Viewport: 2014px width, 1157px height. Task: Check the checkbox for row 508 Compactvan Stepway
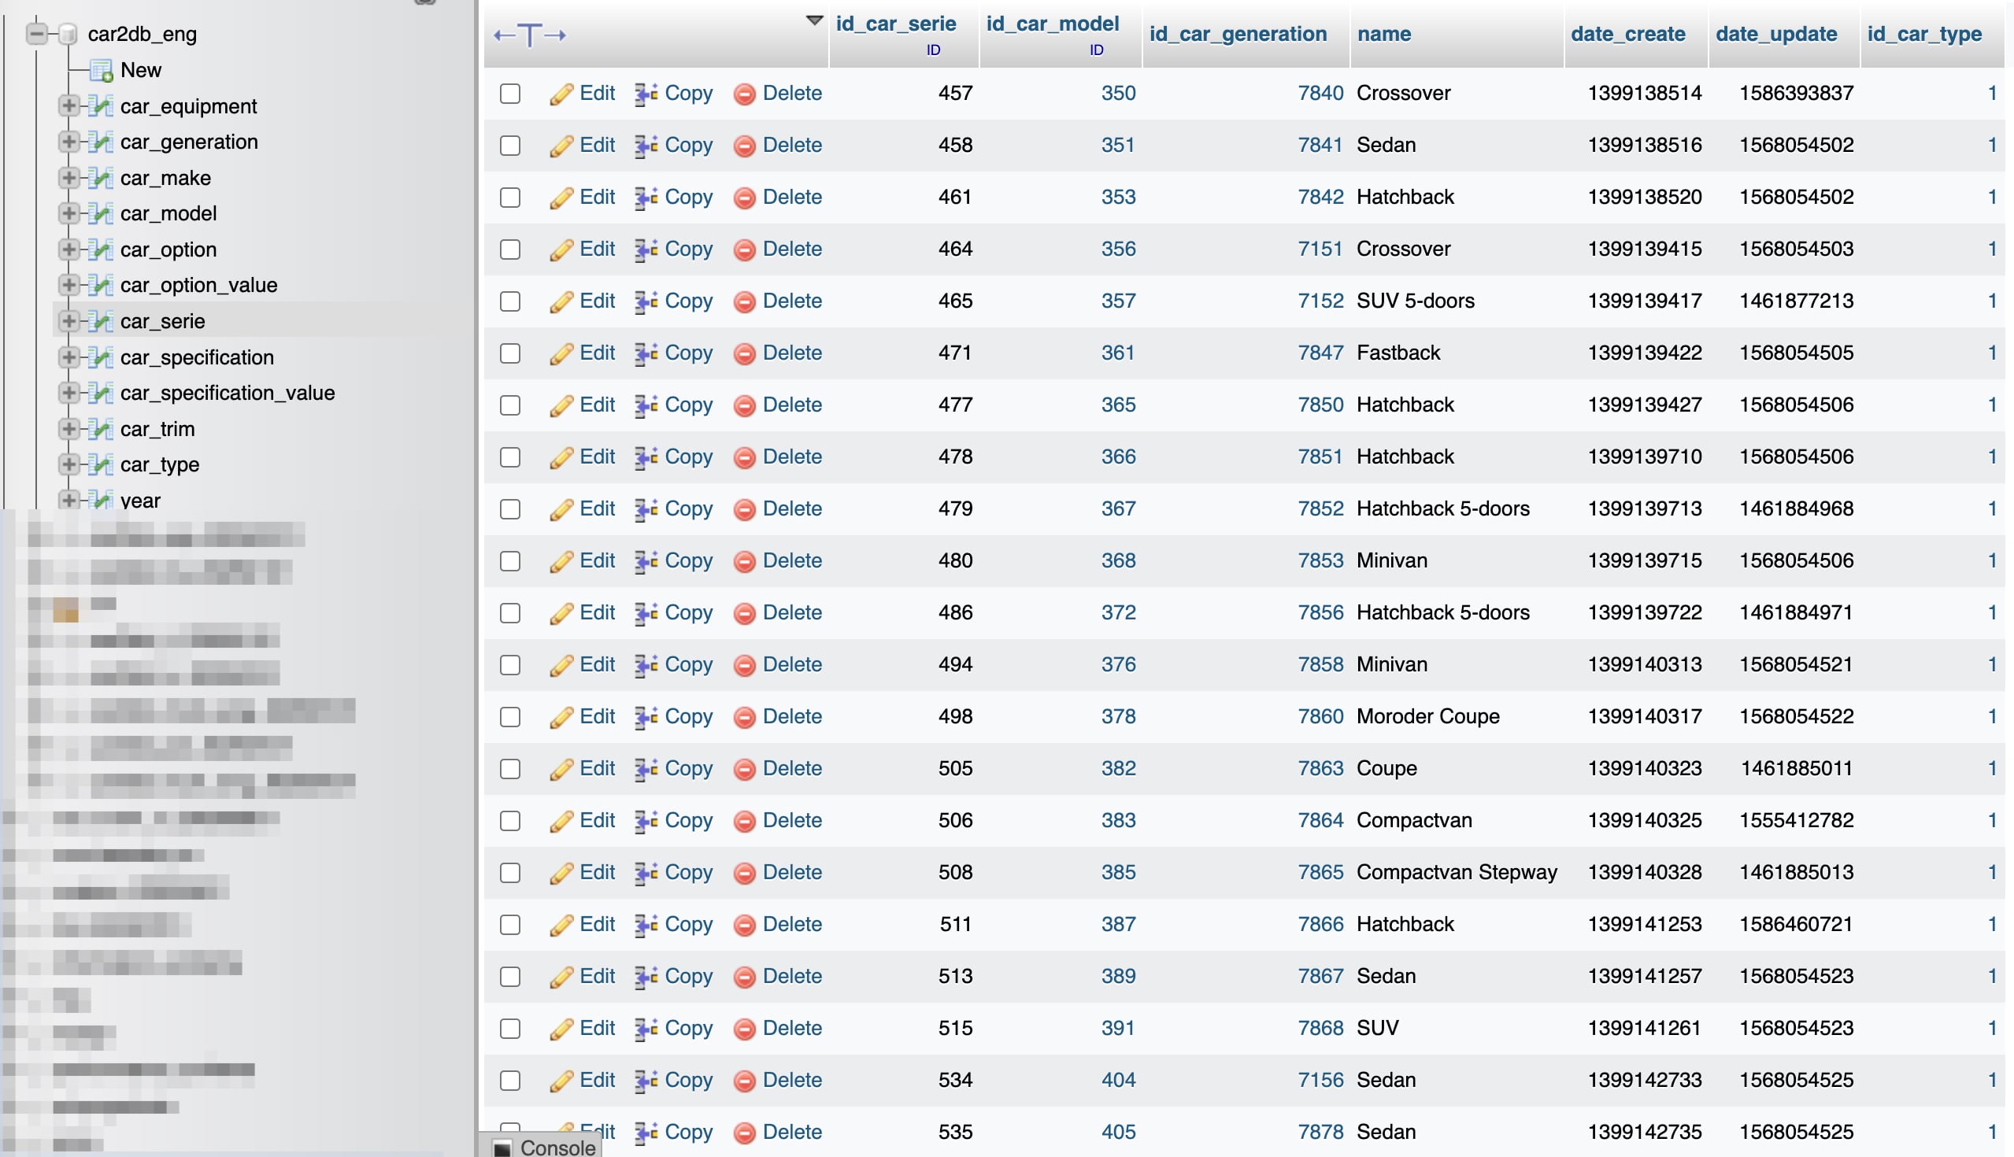509,873
